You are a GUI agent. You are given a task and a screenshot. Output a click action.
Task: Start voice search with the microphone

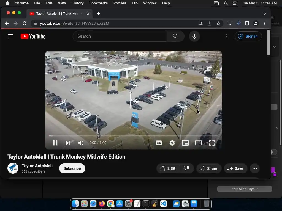point(194,36)
